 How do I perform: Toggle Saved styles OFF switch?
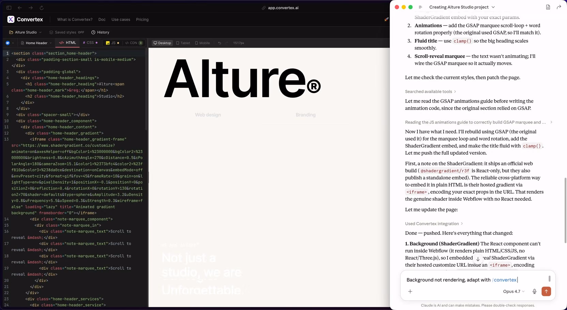pyautogui.click(x=66, y=32)
